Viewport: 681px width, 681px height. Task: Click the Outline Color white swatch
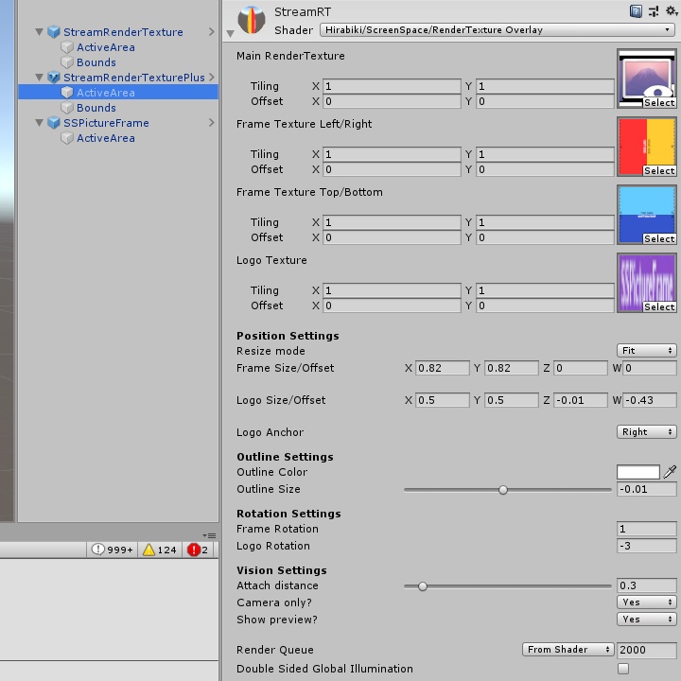coord(638,472)
